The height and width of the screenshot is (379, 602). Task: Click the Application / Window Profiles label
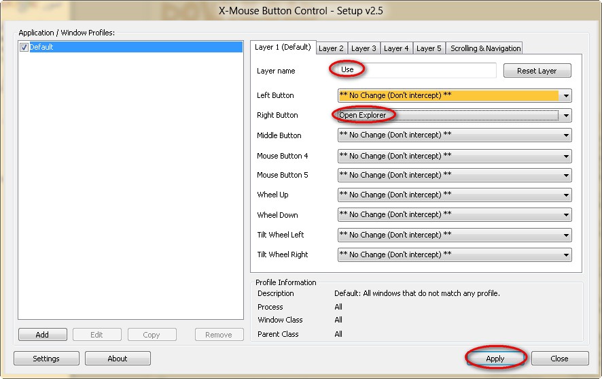pos(67,33)
